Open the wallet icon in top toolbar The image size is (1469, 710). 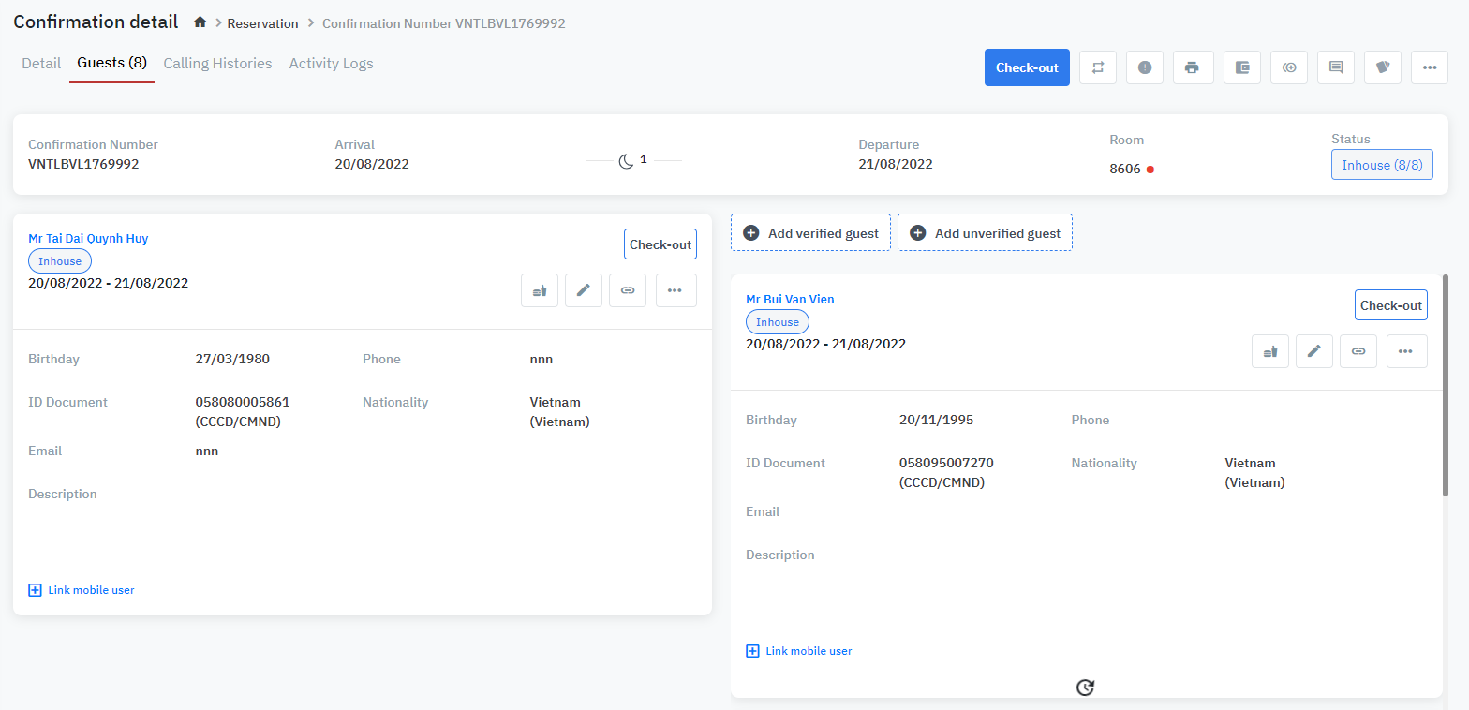[x=1241, y=67]
